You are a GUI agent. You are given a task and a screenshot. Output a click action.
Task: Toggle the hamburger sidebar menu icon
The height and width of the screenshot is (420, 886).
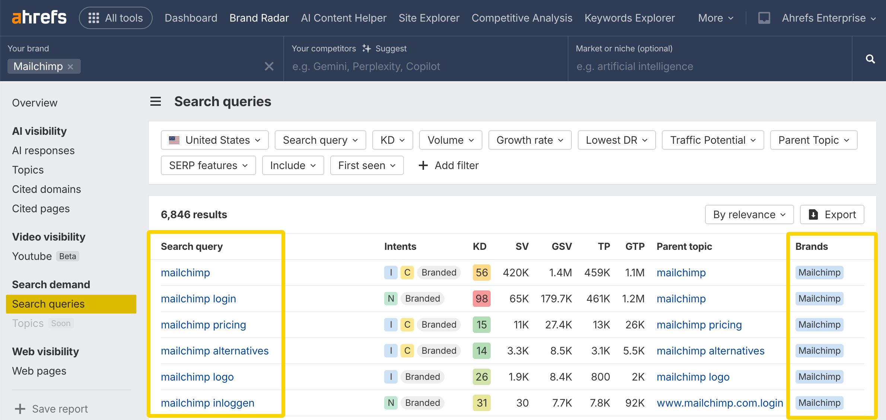pyautogui.click(x=156, y=101)
